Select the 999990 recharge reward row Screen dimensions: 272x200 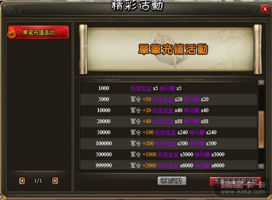(168, 165)
